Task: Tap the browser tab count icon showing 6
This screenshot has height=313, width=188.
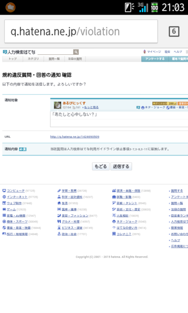Action: (x=174, y=31)
